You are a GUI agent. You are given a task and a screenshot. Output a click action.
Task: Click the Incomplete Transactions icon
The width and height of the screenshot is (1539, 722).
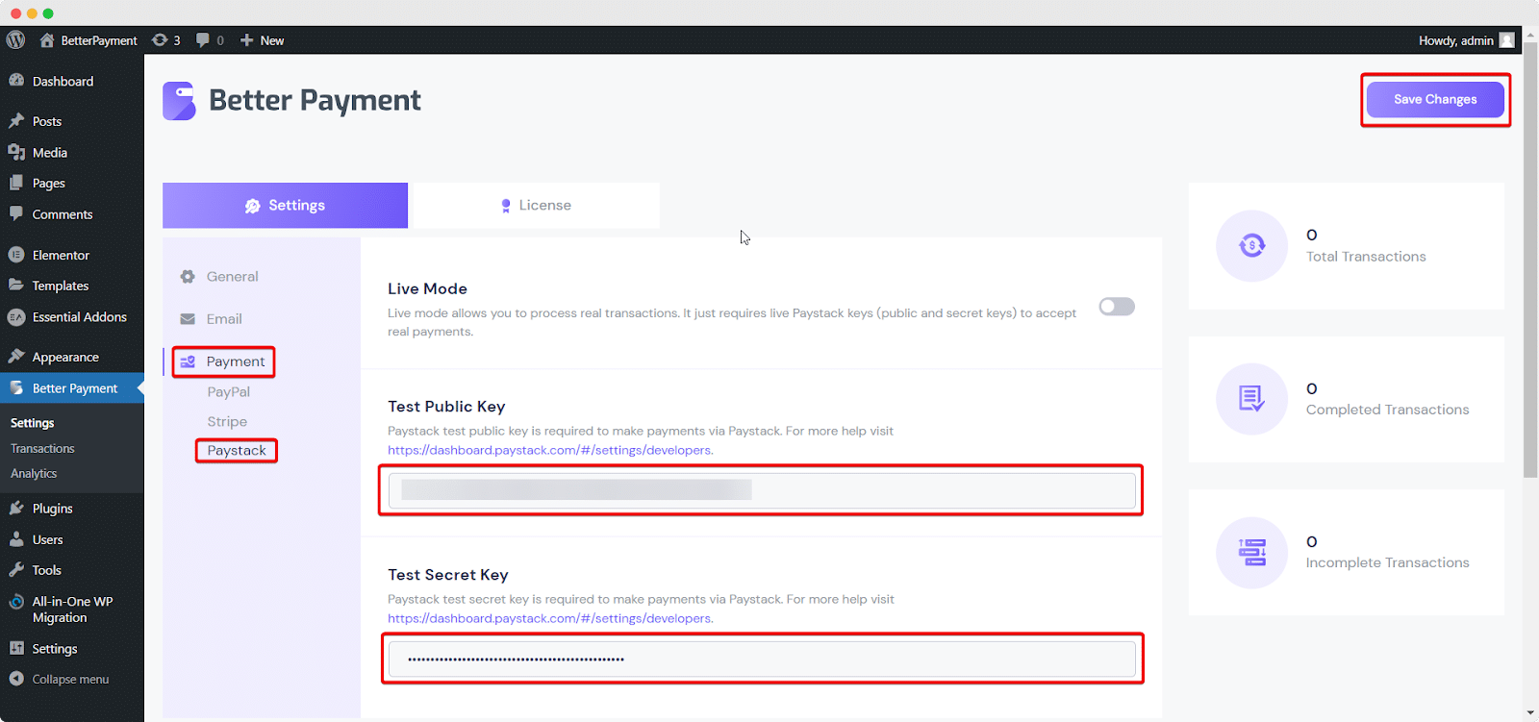point(1251,553)
